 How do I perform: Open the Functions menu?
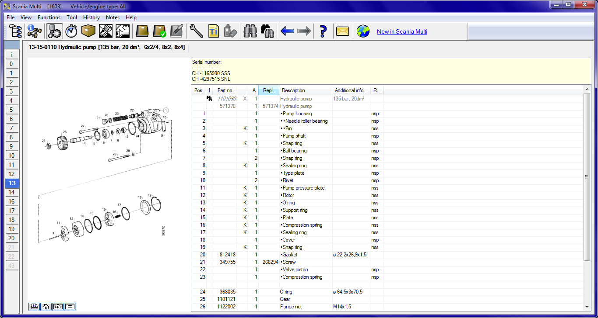pos(49,17)
